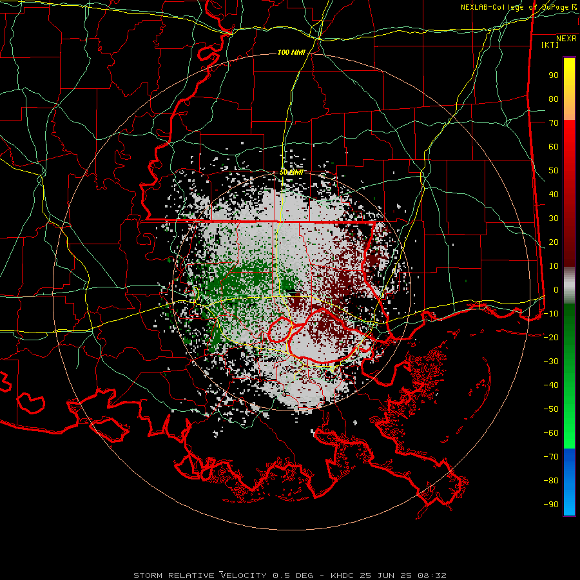Click the blue bottom segment of color bar
The image size is (580, 580).
tap(569, 482)
